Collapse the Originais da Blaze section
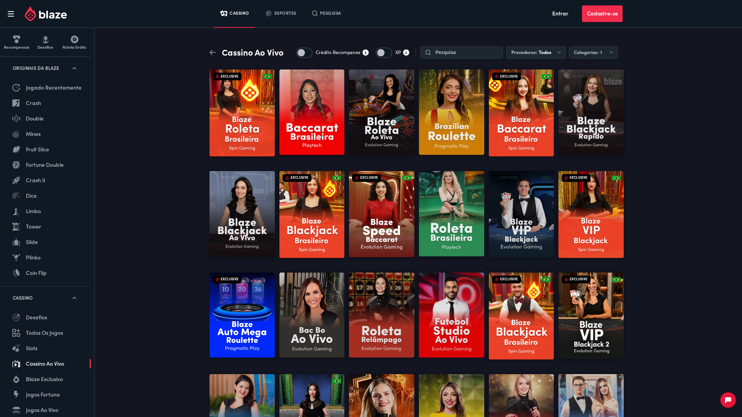This screenshot has width=742, height=417. click(75, 68)
